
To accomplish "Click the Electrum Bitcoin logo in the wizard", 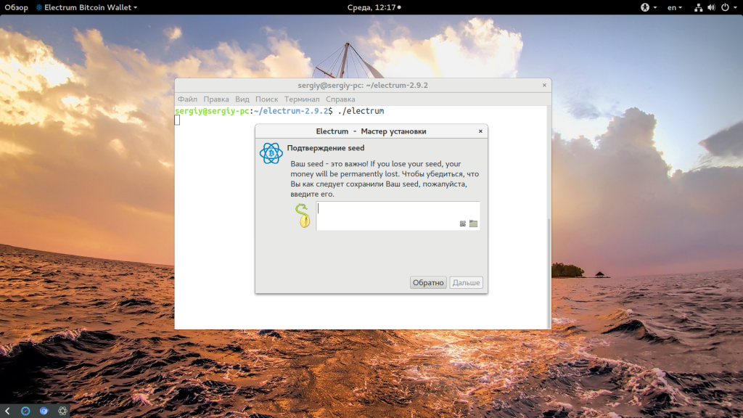I will click(x=271, y=153).
